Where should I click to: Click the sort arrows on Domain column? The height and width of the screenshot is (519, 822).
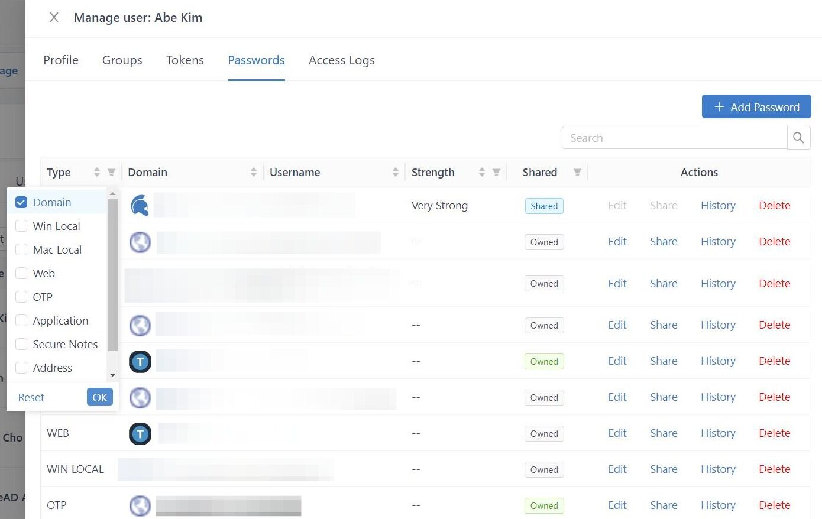pos(254,172)
